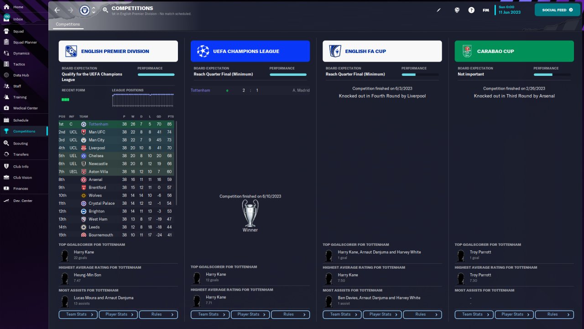Open Premier Division Rules
Screen dimensions: 584x329
click(x=158, y=314)
